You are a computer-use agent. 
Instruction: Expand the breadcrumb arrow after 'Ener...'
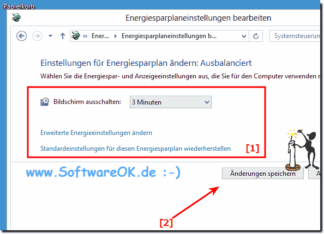click(116, 36)
